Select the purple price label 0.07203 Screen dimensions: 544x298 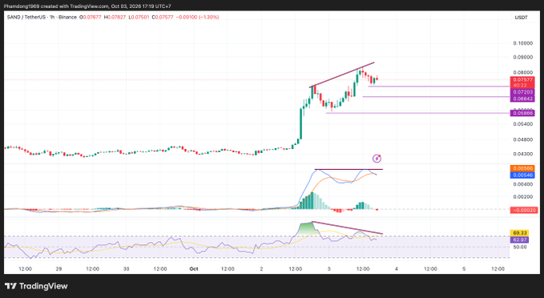click(522, 92)
